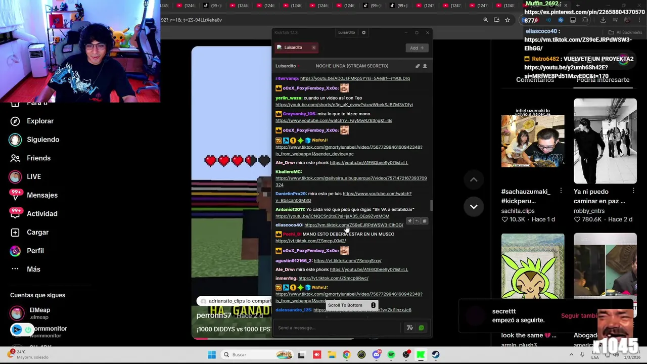Open eliascoco40's vm.tiktok link

[x=354, y=225]
